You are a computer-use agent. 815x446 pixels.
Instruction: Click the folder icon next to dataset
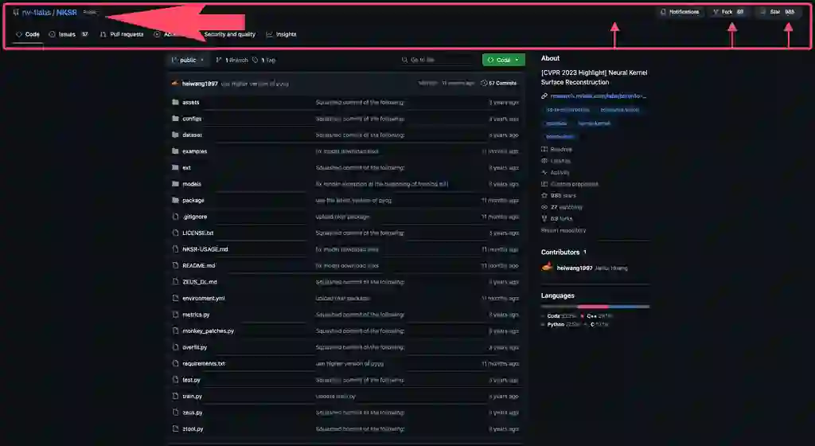pyautogui.click(x=175, y=135)
